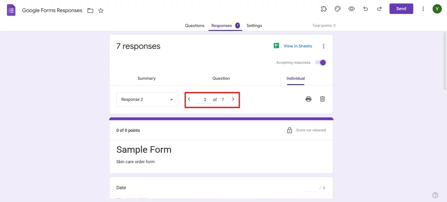Star the Google Forms Responses form
Viewport: 447px width, 202px height.
101,11
